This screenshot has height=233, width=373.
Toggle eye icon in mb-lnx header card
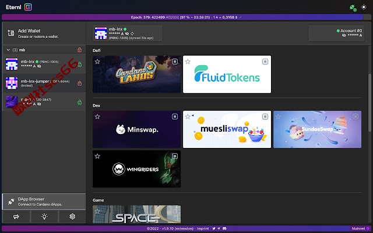click(127, 34)
